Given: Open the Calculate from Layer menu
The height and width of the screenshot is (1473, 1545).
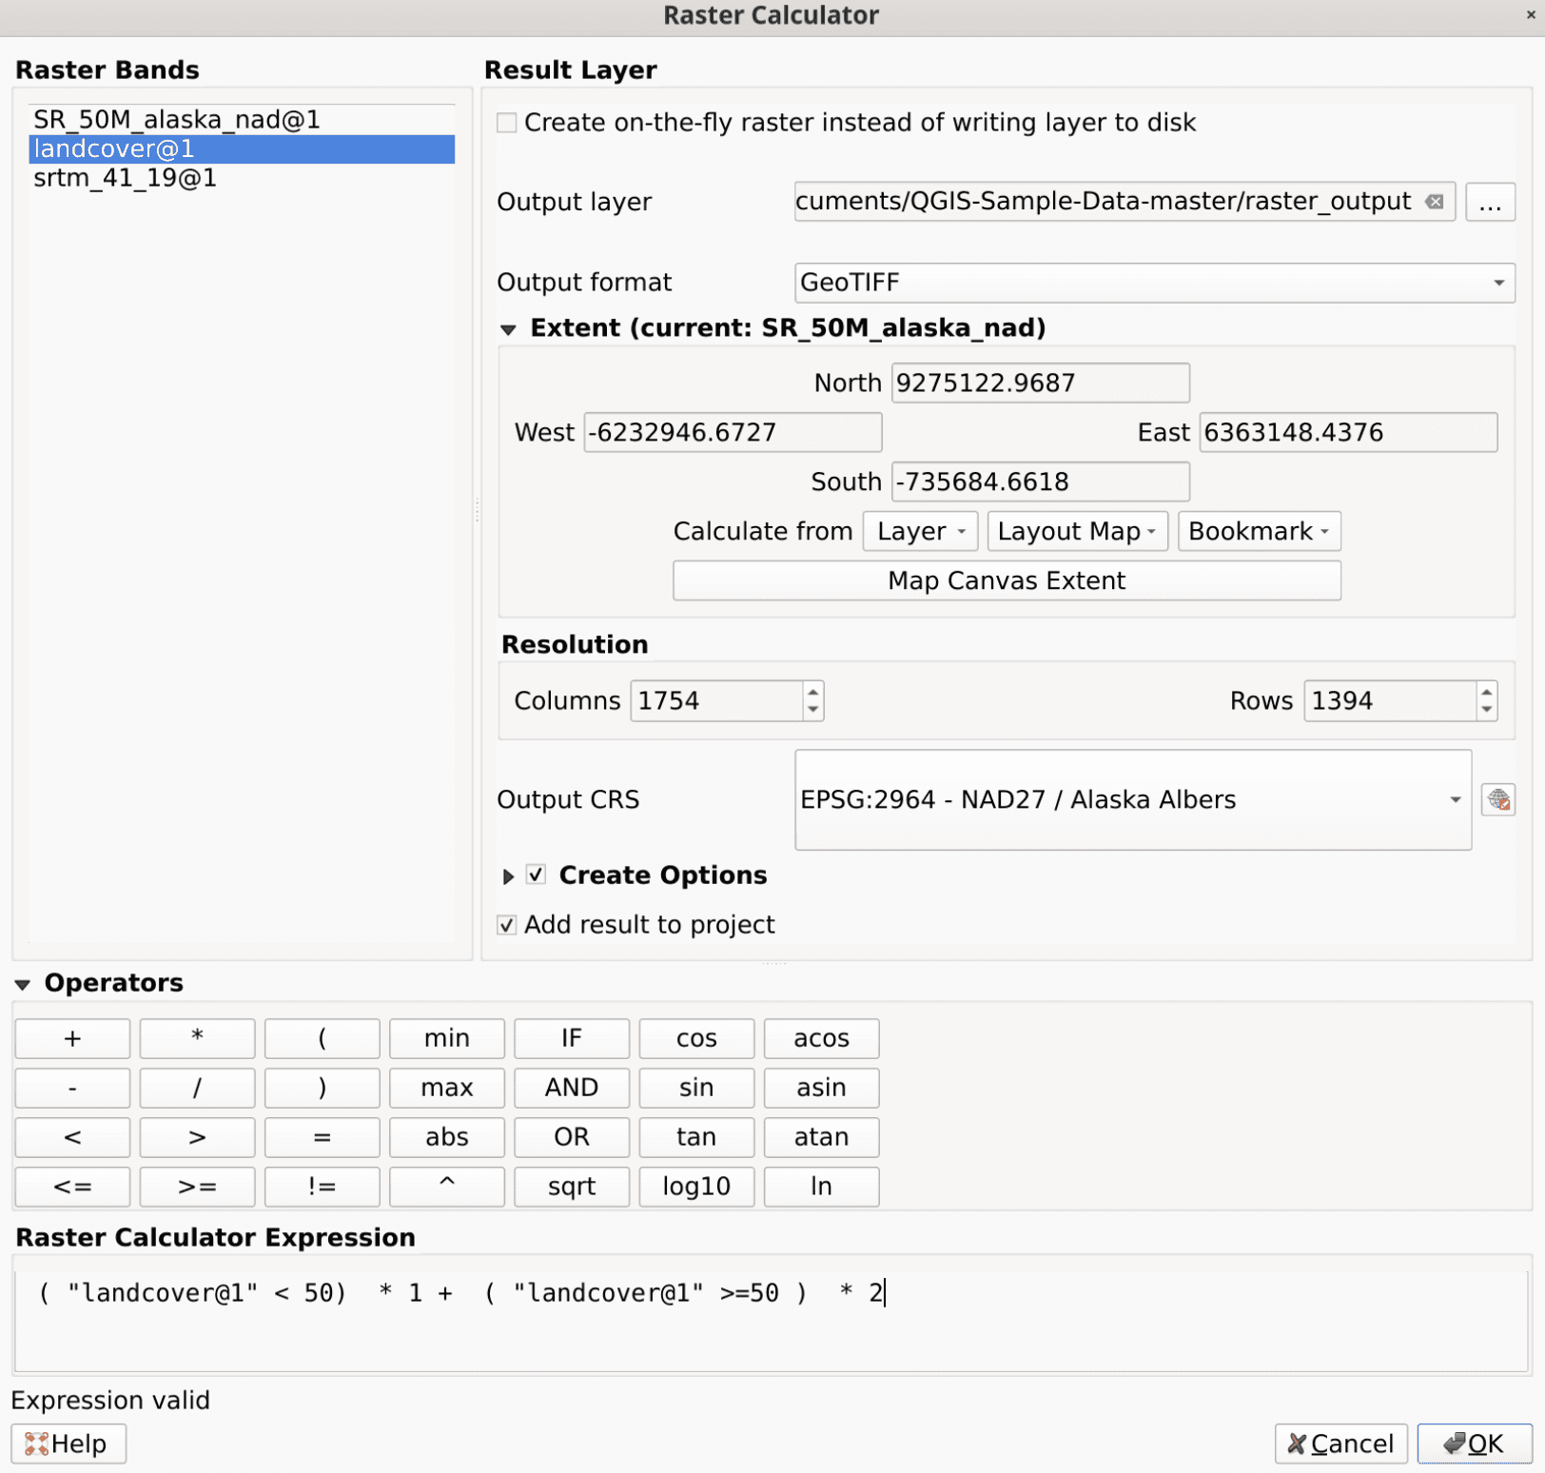Looking at the screenshot, I should point(920,531).
